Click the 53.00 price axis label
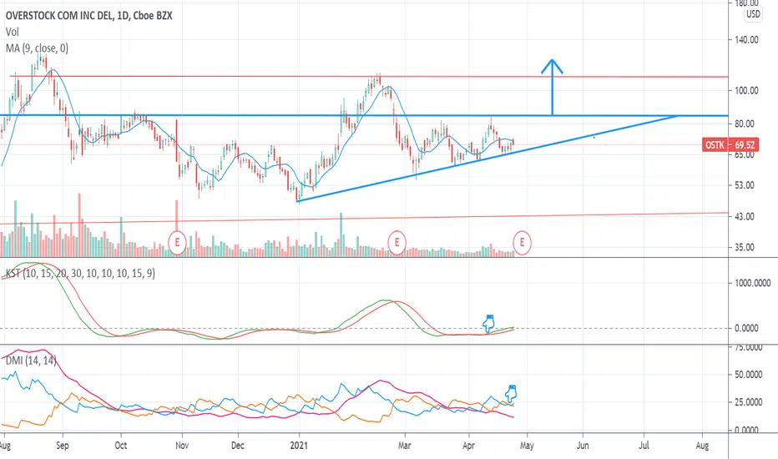Screen dimensions: 778x459 [x=745, y=185]
